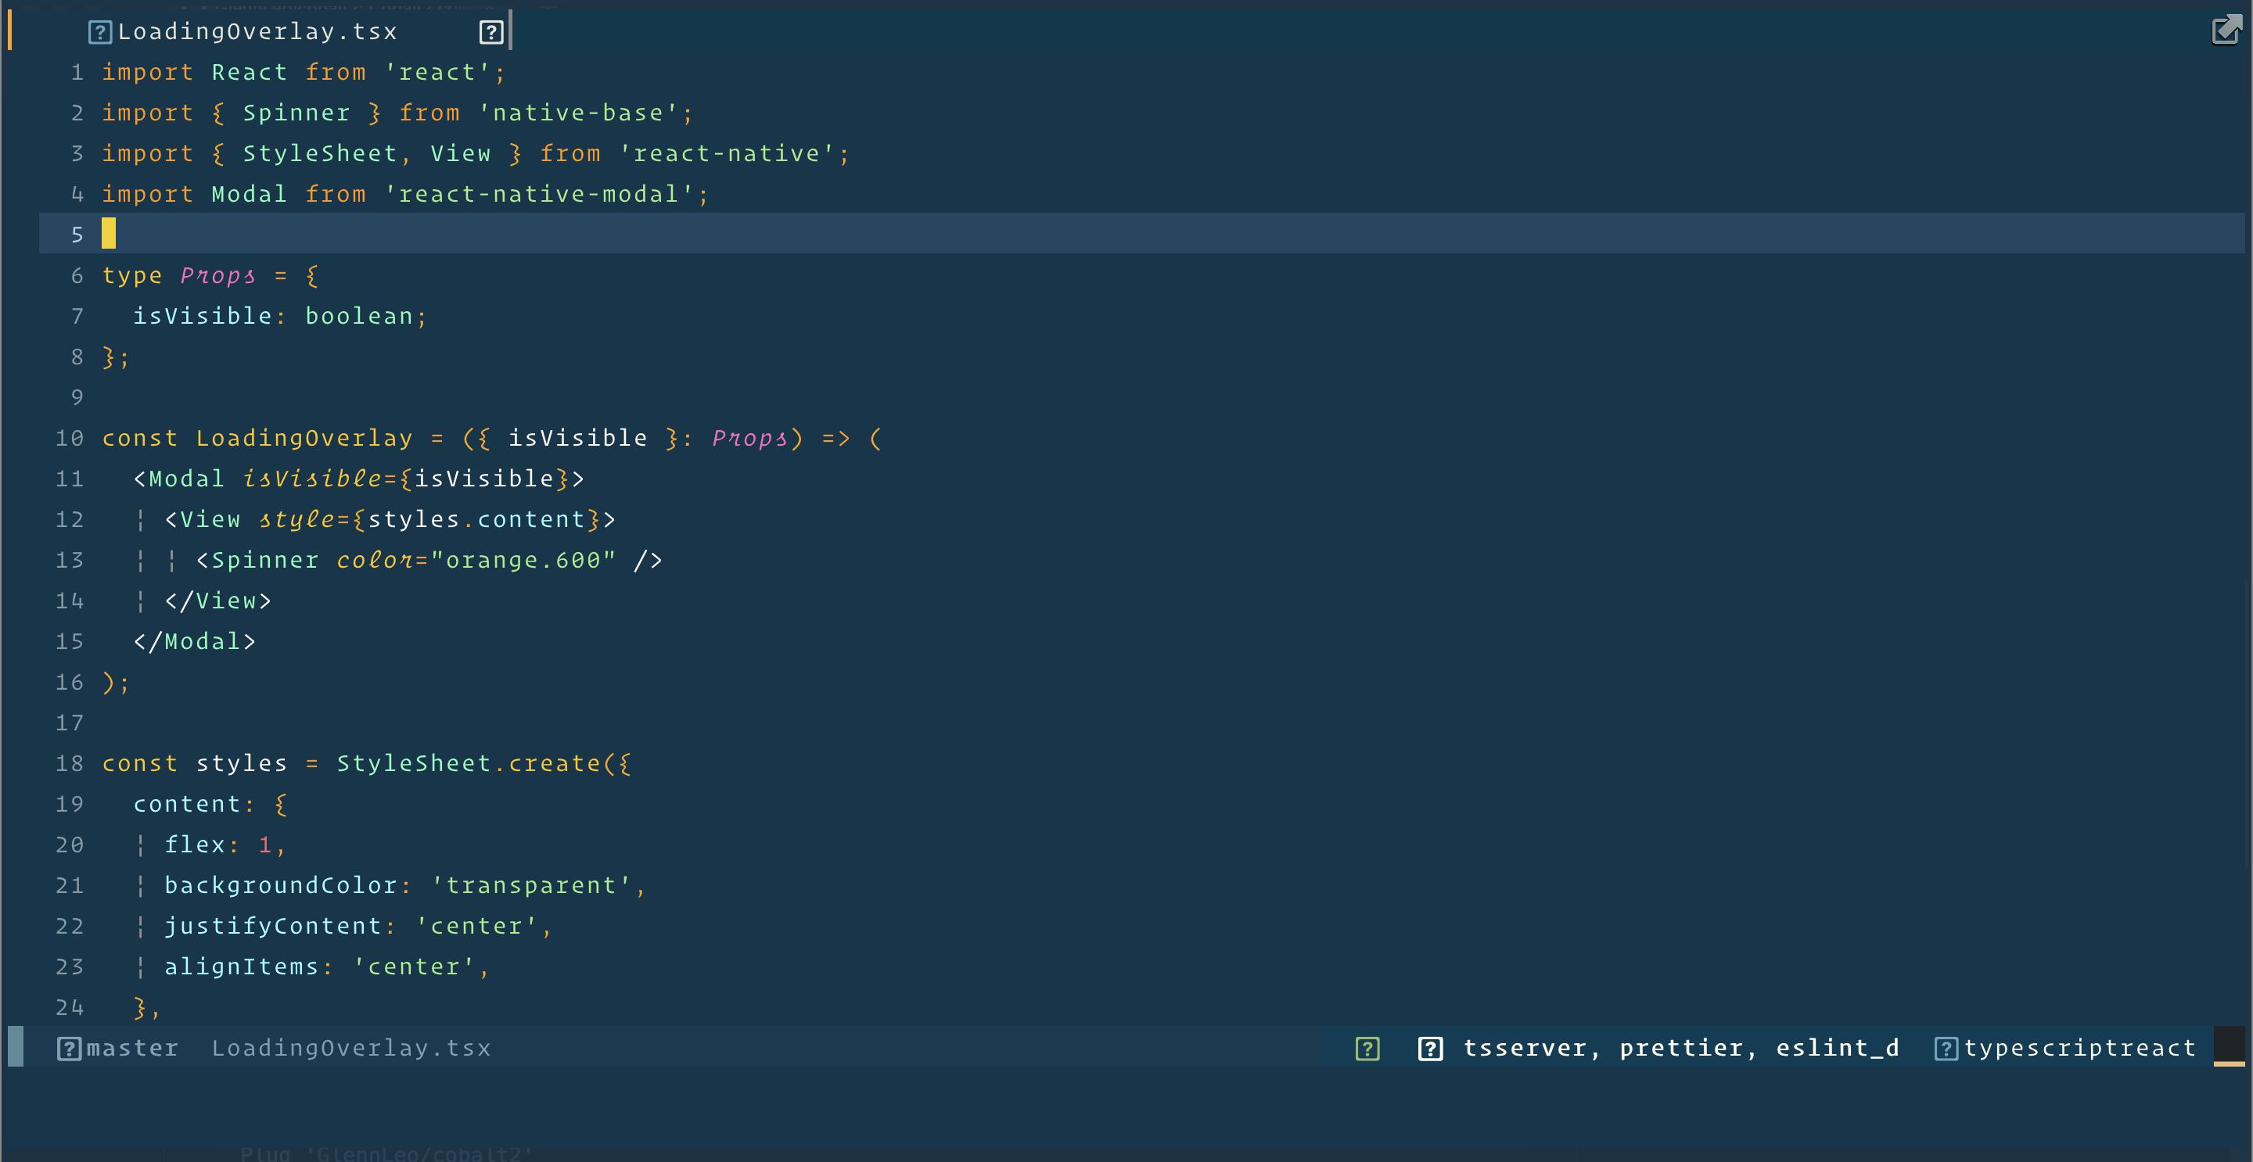Click the tsserver, prettier, eslint_d status text
Screen dimensions: 2253x1162
(1680, 1048)
